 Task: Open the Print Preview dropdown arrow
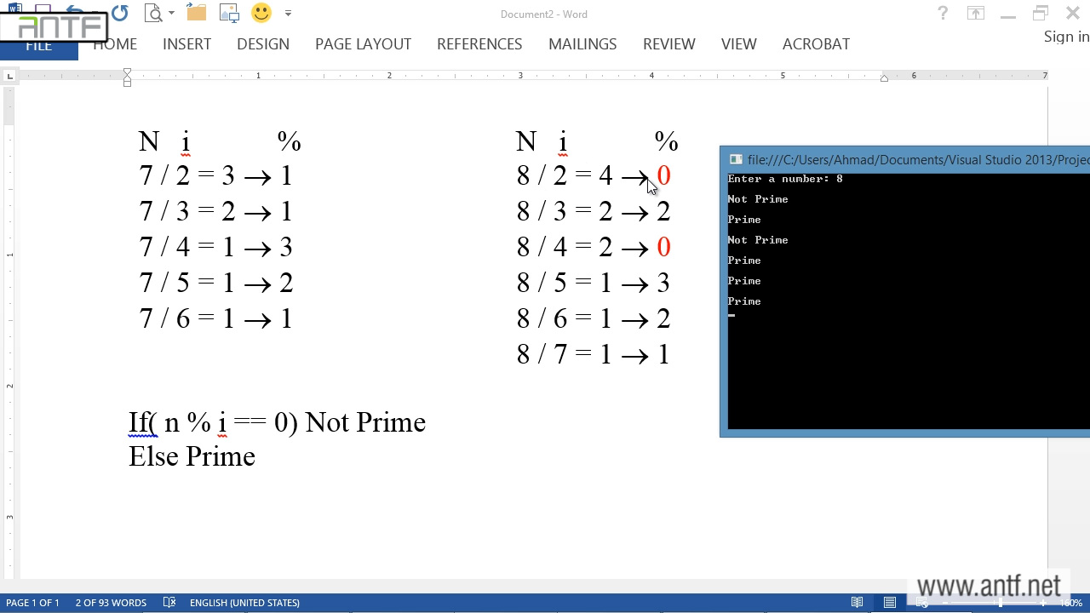(171, 14)
